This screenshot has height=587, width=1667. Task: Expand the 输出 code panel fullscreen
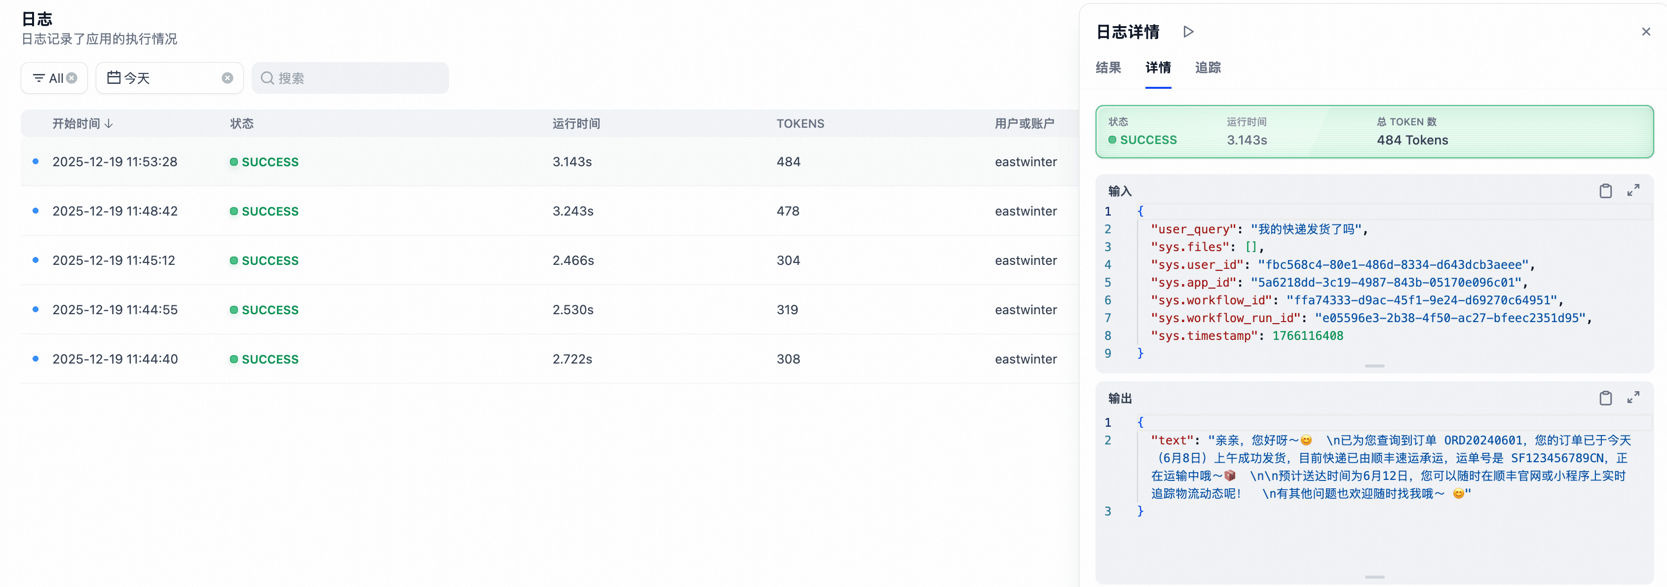point(1633,398)
